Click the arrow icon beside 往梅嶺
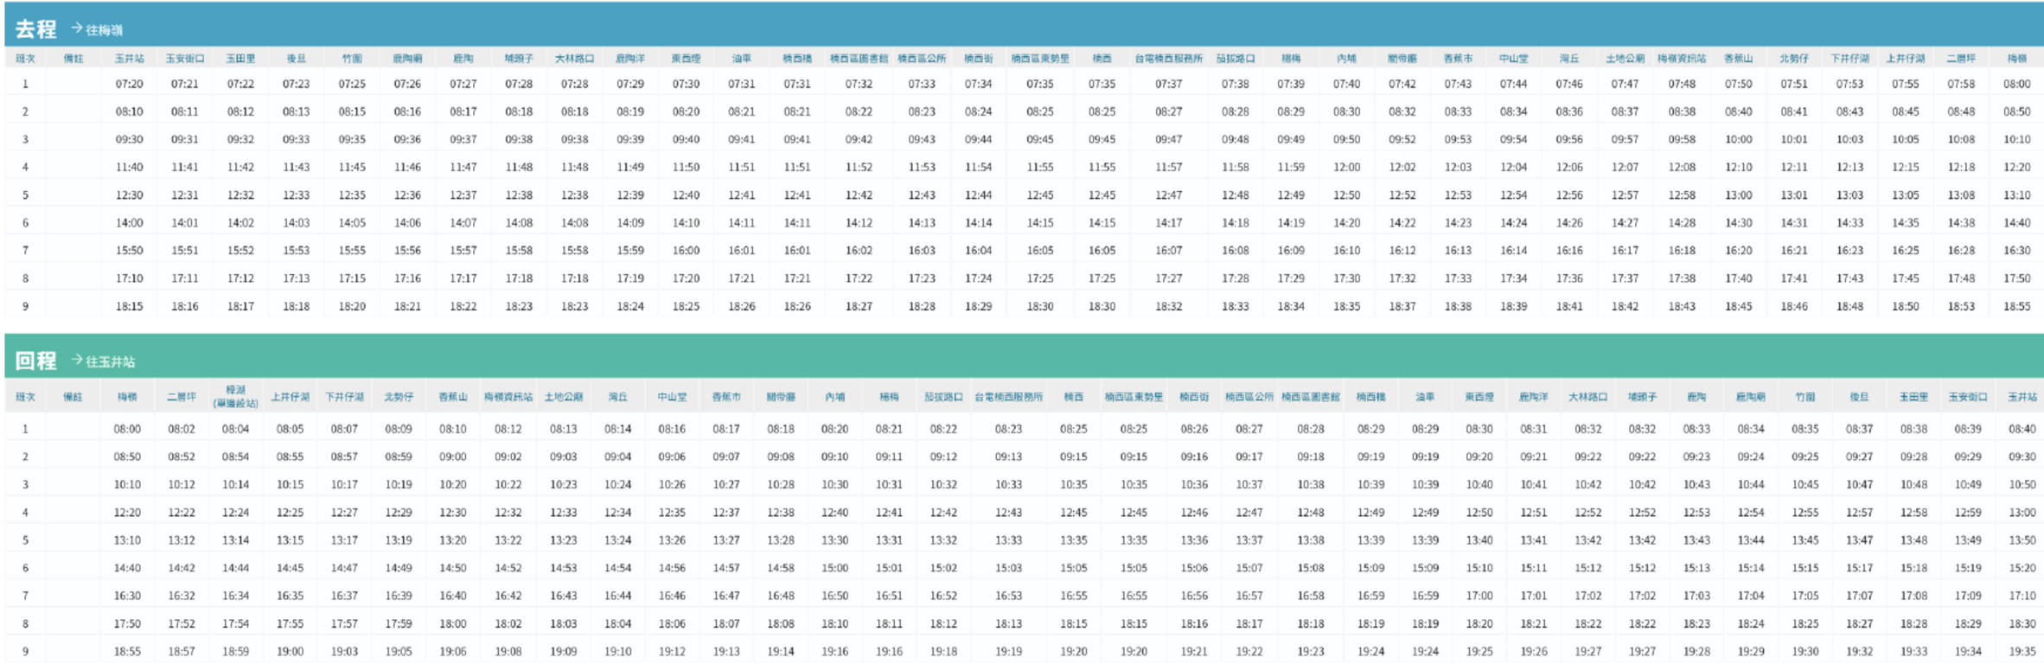The image size is (2044, 664). pyautogui.click(x=76, y=29)
